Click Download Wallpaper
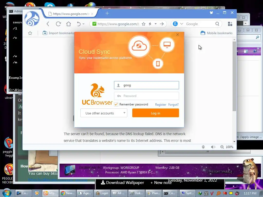This screenshot has height=197, width=263. pos(123,183)
